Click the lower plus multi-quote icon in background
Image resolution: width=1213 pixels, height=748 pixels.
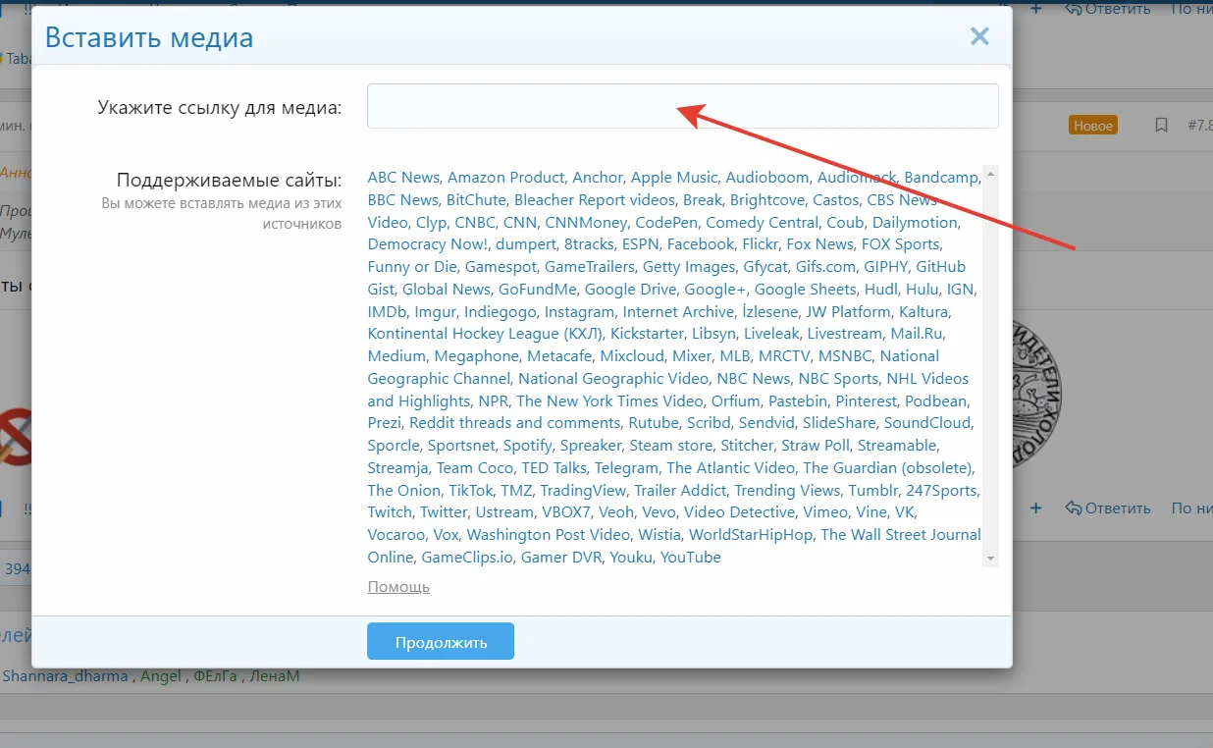[1036, 508]
